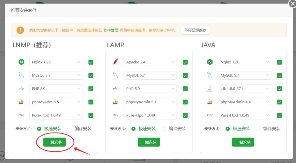Open PHP 8.0 version dropdown in LAMP

150,89
